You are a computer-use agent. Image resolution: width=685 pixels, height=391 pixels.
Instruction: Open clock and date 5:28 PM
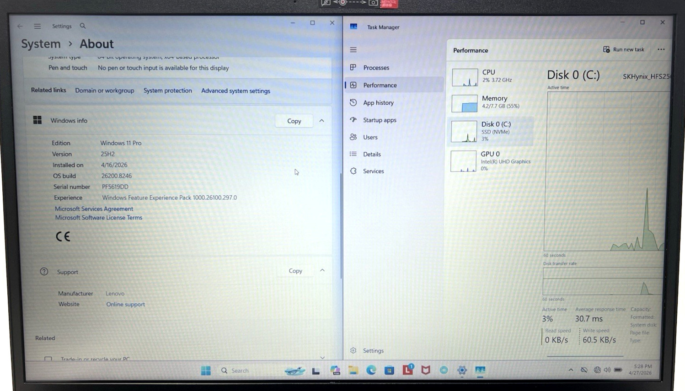click(641, 370)
